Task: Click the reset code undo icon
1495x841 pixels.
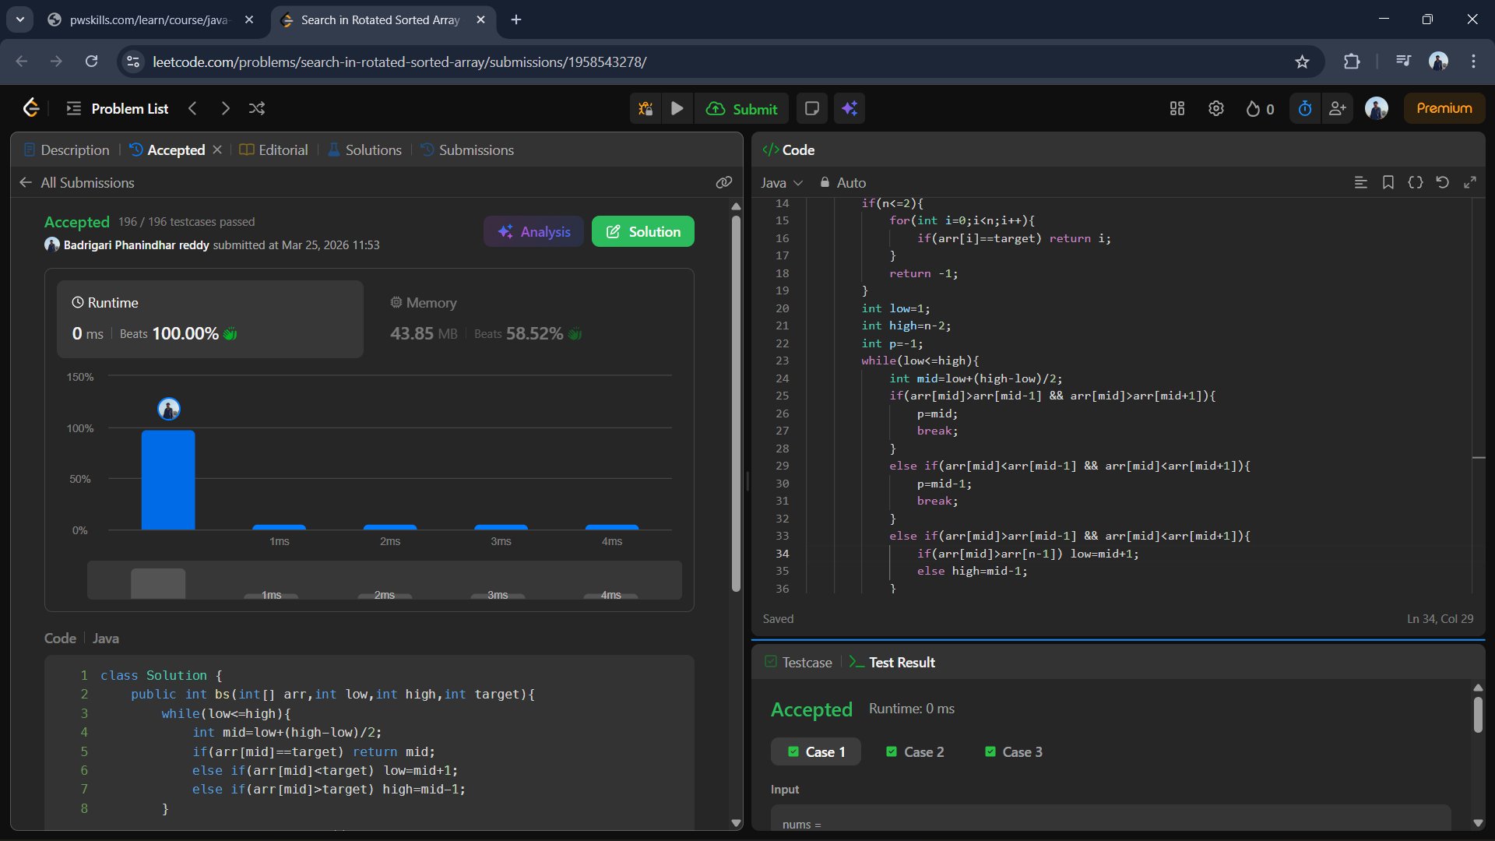Action: tap(1442, 182)
